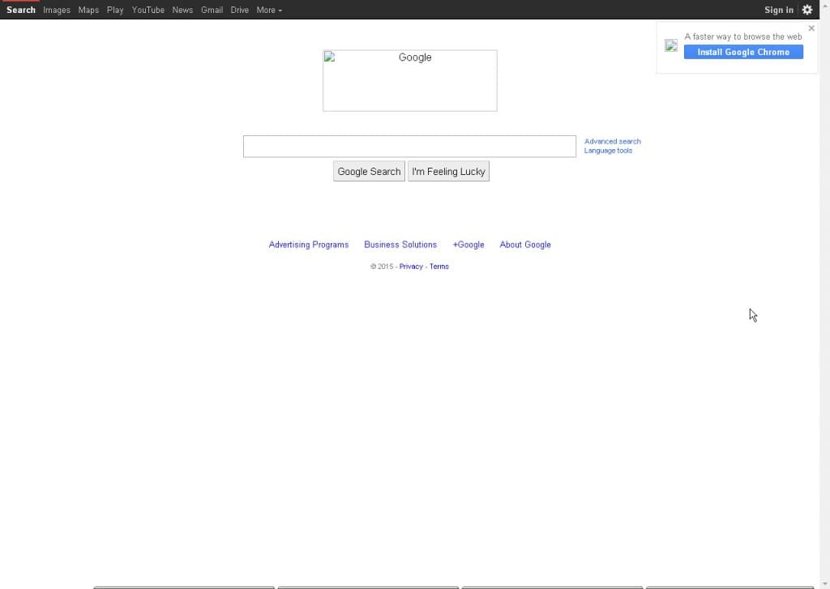Open the Language tools link
The height and width of the screenshot is (589, 830).
(608, 151)
